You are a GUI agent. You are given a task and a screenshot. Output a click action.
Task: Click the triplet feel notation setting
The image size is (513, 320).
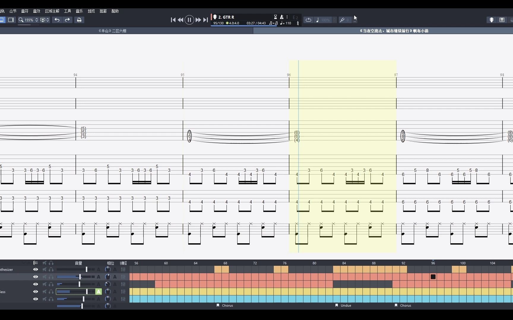273,23
